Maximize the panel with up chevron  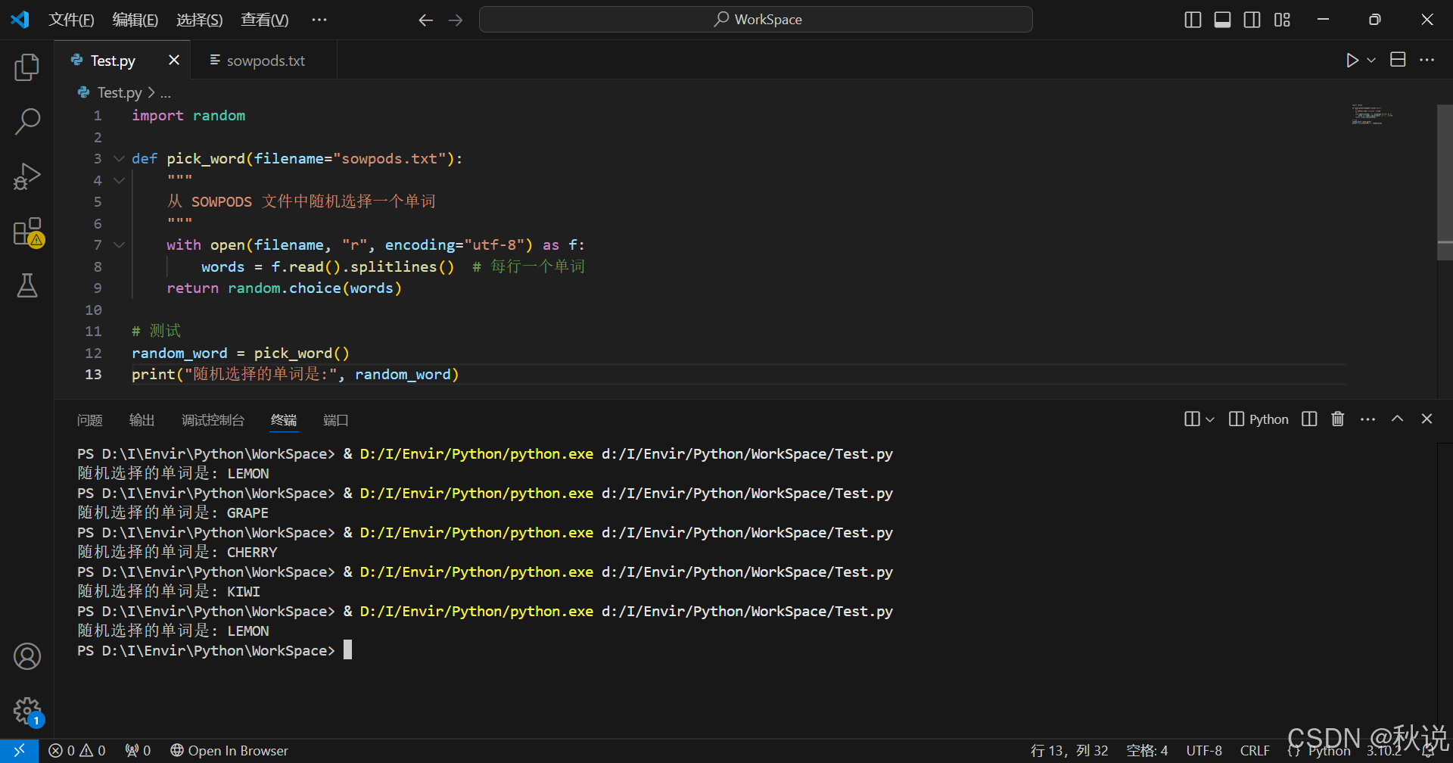point(1397,419)
